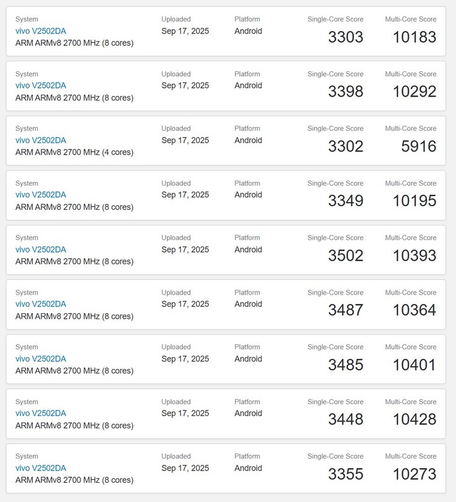
Task: Open the vivo V2502DA entry scoring 10364 multi-core
Action: tap(40, 304)
